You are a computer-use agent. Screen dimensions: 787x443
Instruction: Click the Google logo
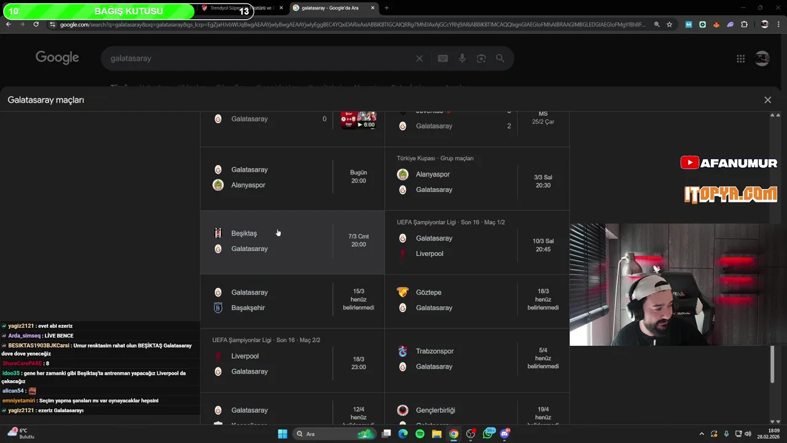(x=57, y=58)
